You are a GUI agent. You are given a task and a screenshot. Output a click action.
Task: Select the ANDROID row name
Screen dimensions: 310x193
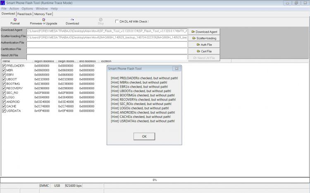(x=13, y=102)
